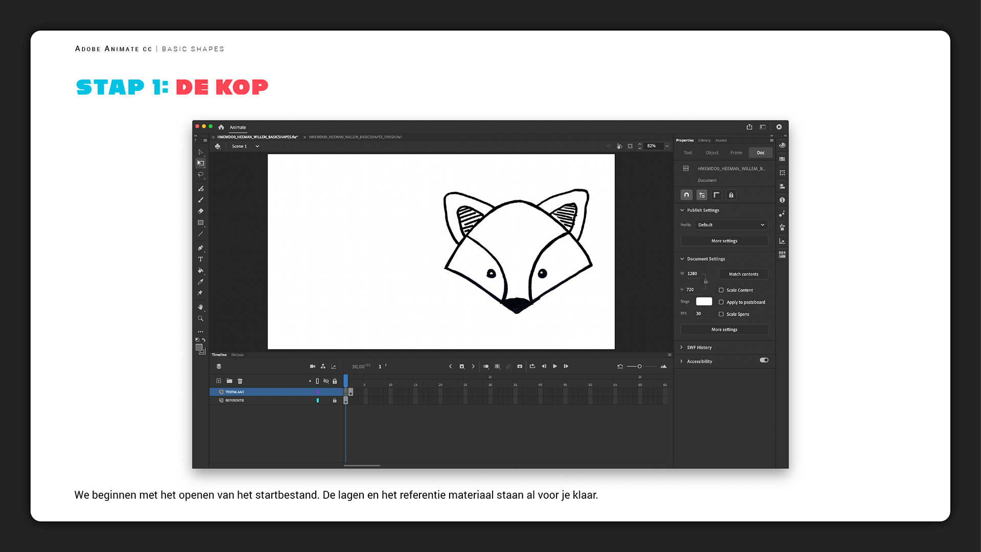The width and height of the screenshot is (981, 552).
Task: Click the delete layer trash icon
Action: [x=240, y=381]
